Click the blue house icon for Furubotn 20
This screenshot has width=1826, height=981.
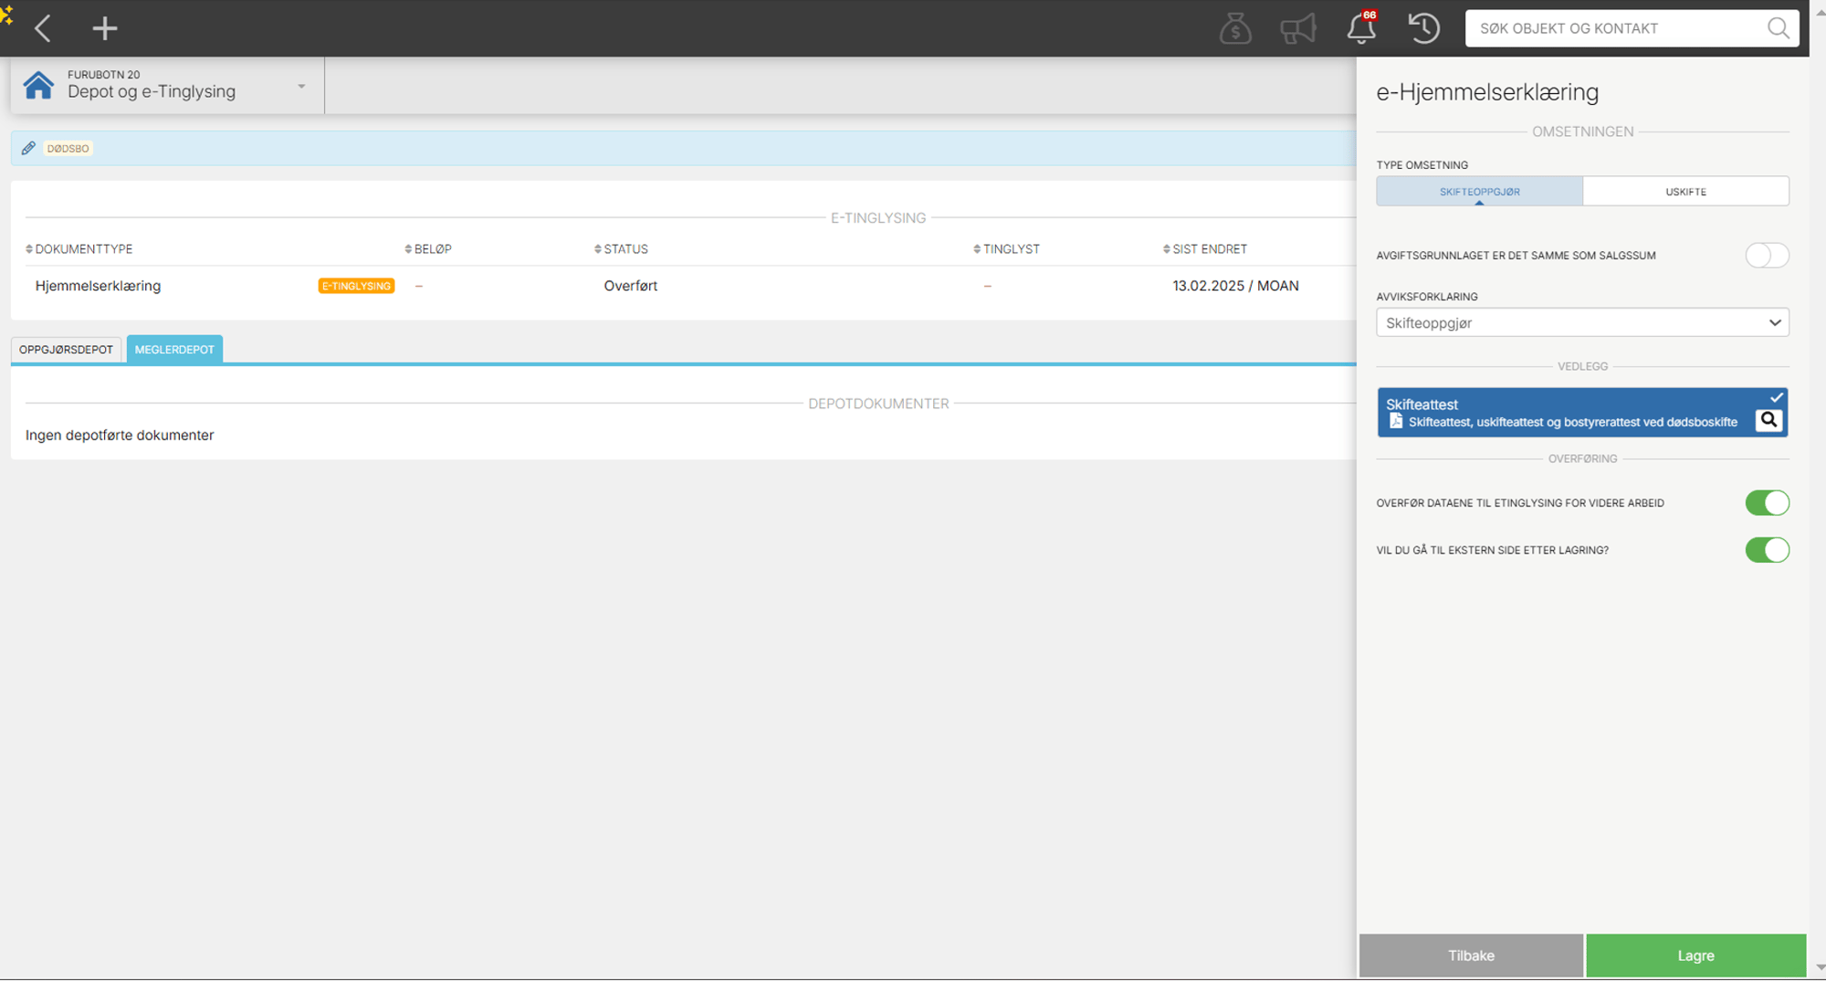pyautogui.click(x=38, y=85)
